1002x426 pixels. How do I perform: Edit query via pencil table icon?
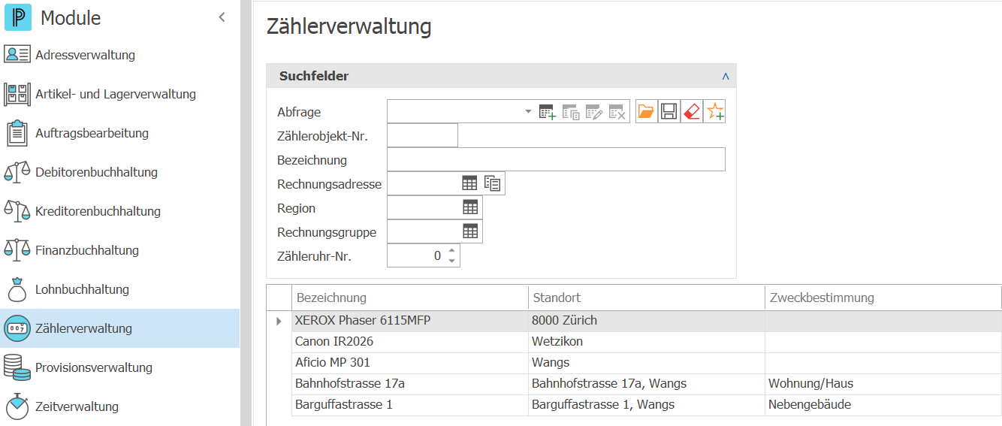[x=594, y=112]
